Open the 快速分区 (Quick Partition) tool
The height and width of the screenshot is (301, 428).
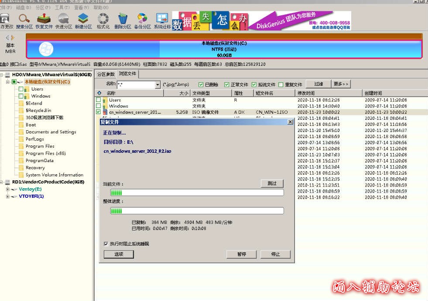63,20
